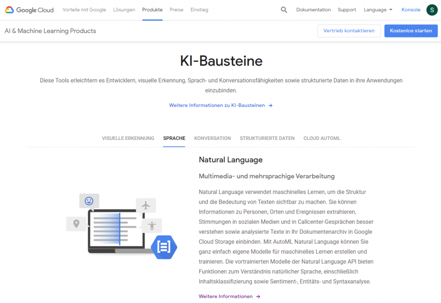Viewport: 441px width, 303px height.
Task: Click the AI & Machine Learning Products heading
Action: [50, 31]
